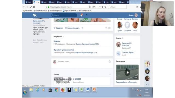This screenshot has height=98, width=175.
Task: Share the post with the megaphone icon
Action: point(82,28)
